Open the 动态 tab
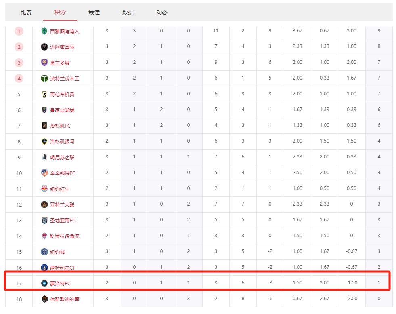 point(161,12)
